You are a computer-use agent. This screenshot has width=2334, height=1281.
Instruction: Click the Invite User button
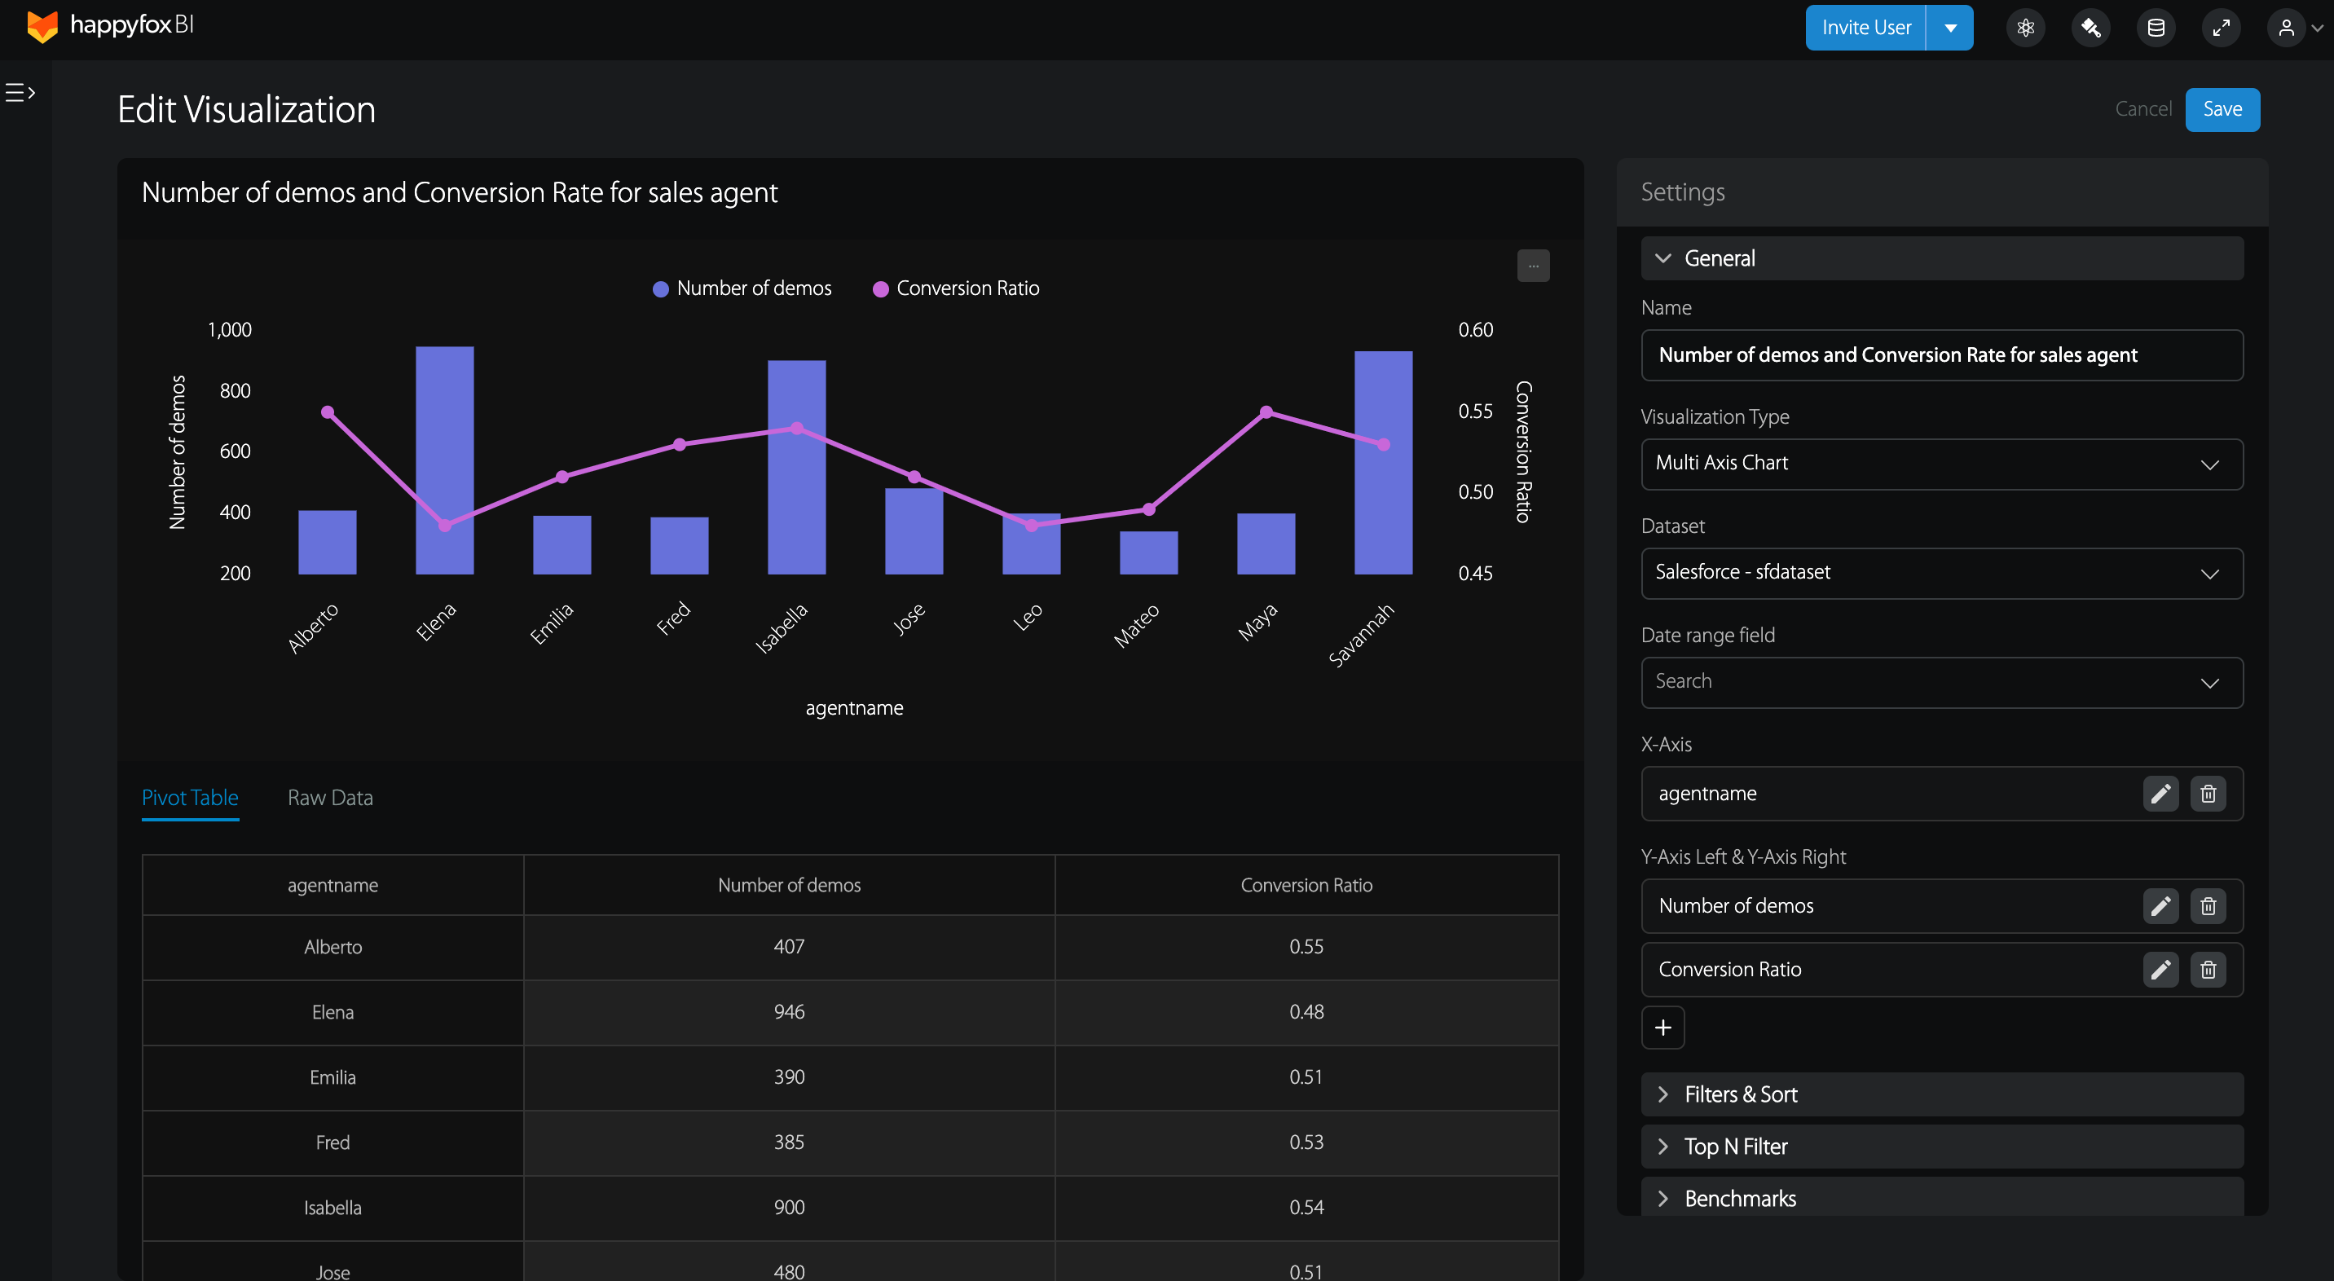1865,28
